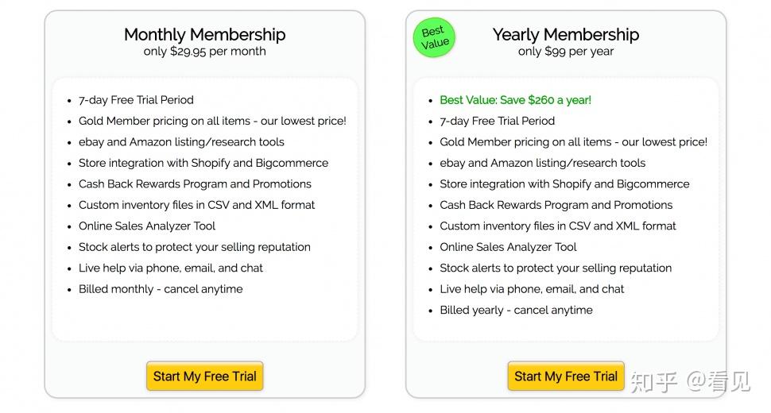
Task: Click the Zhihu watermark at bottom right
Action: [x=690, y=381]
